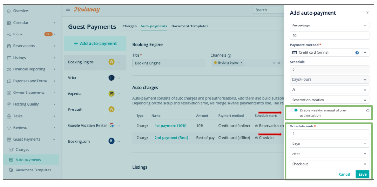
Task: Clear all selected channels with the X
Action: pyautogui.click(x=274, y=63)
